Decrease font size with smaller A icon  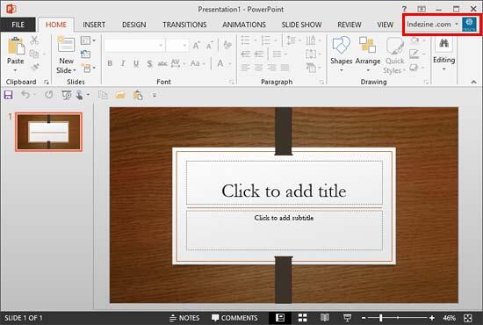[x=210, y=46]
